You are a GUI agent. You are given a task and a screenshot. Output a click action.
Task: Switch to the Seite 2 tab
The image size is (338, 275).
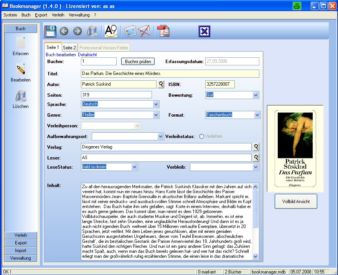point(69,48)
